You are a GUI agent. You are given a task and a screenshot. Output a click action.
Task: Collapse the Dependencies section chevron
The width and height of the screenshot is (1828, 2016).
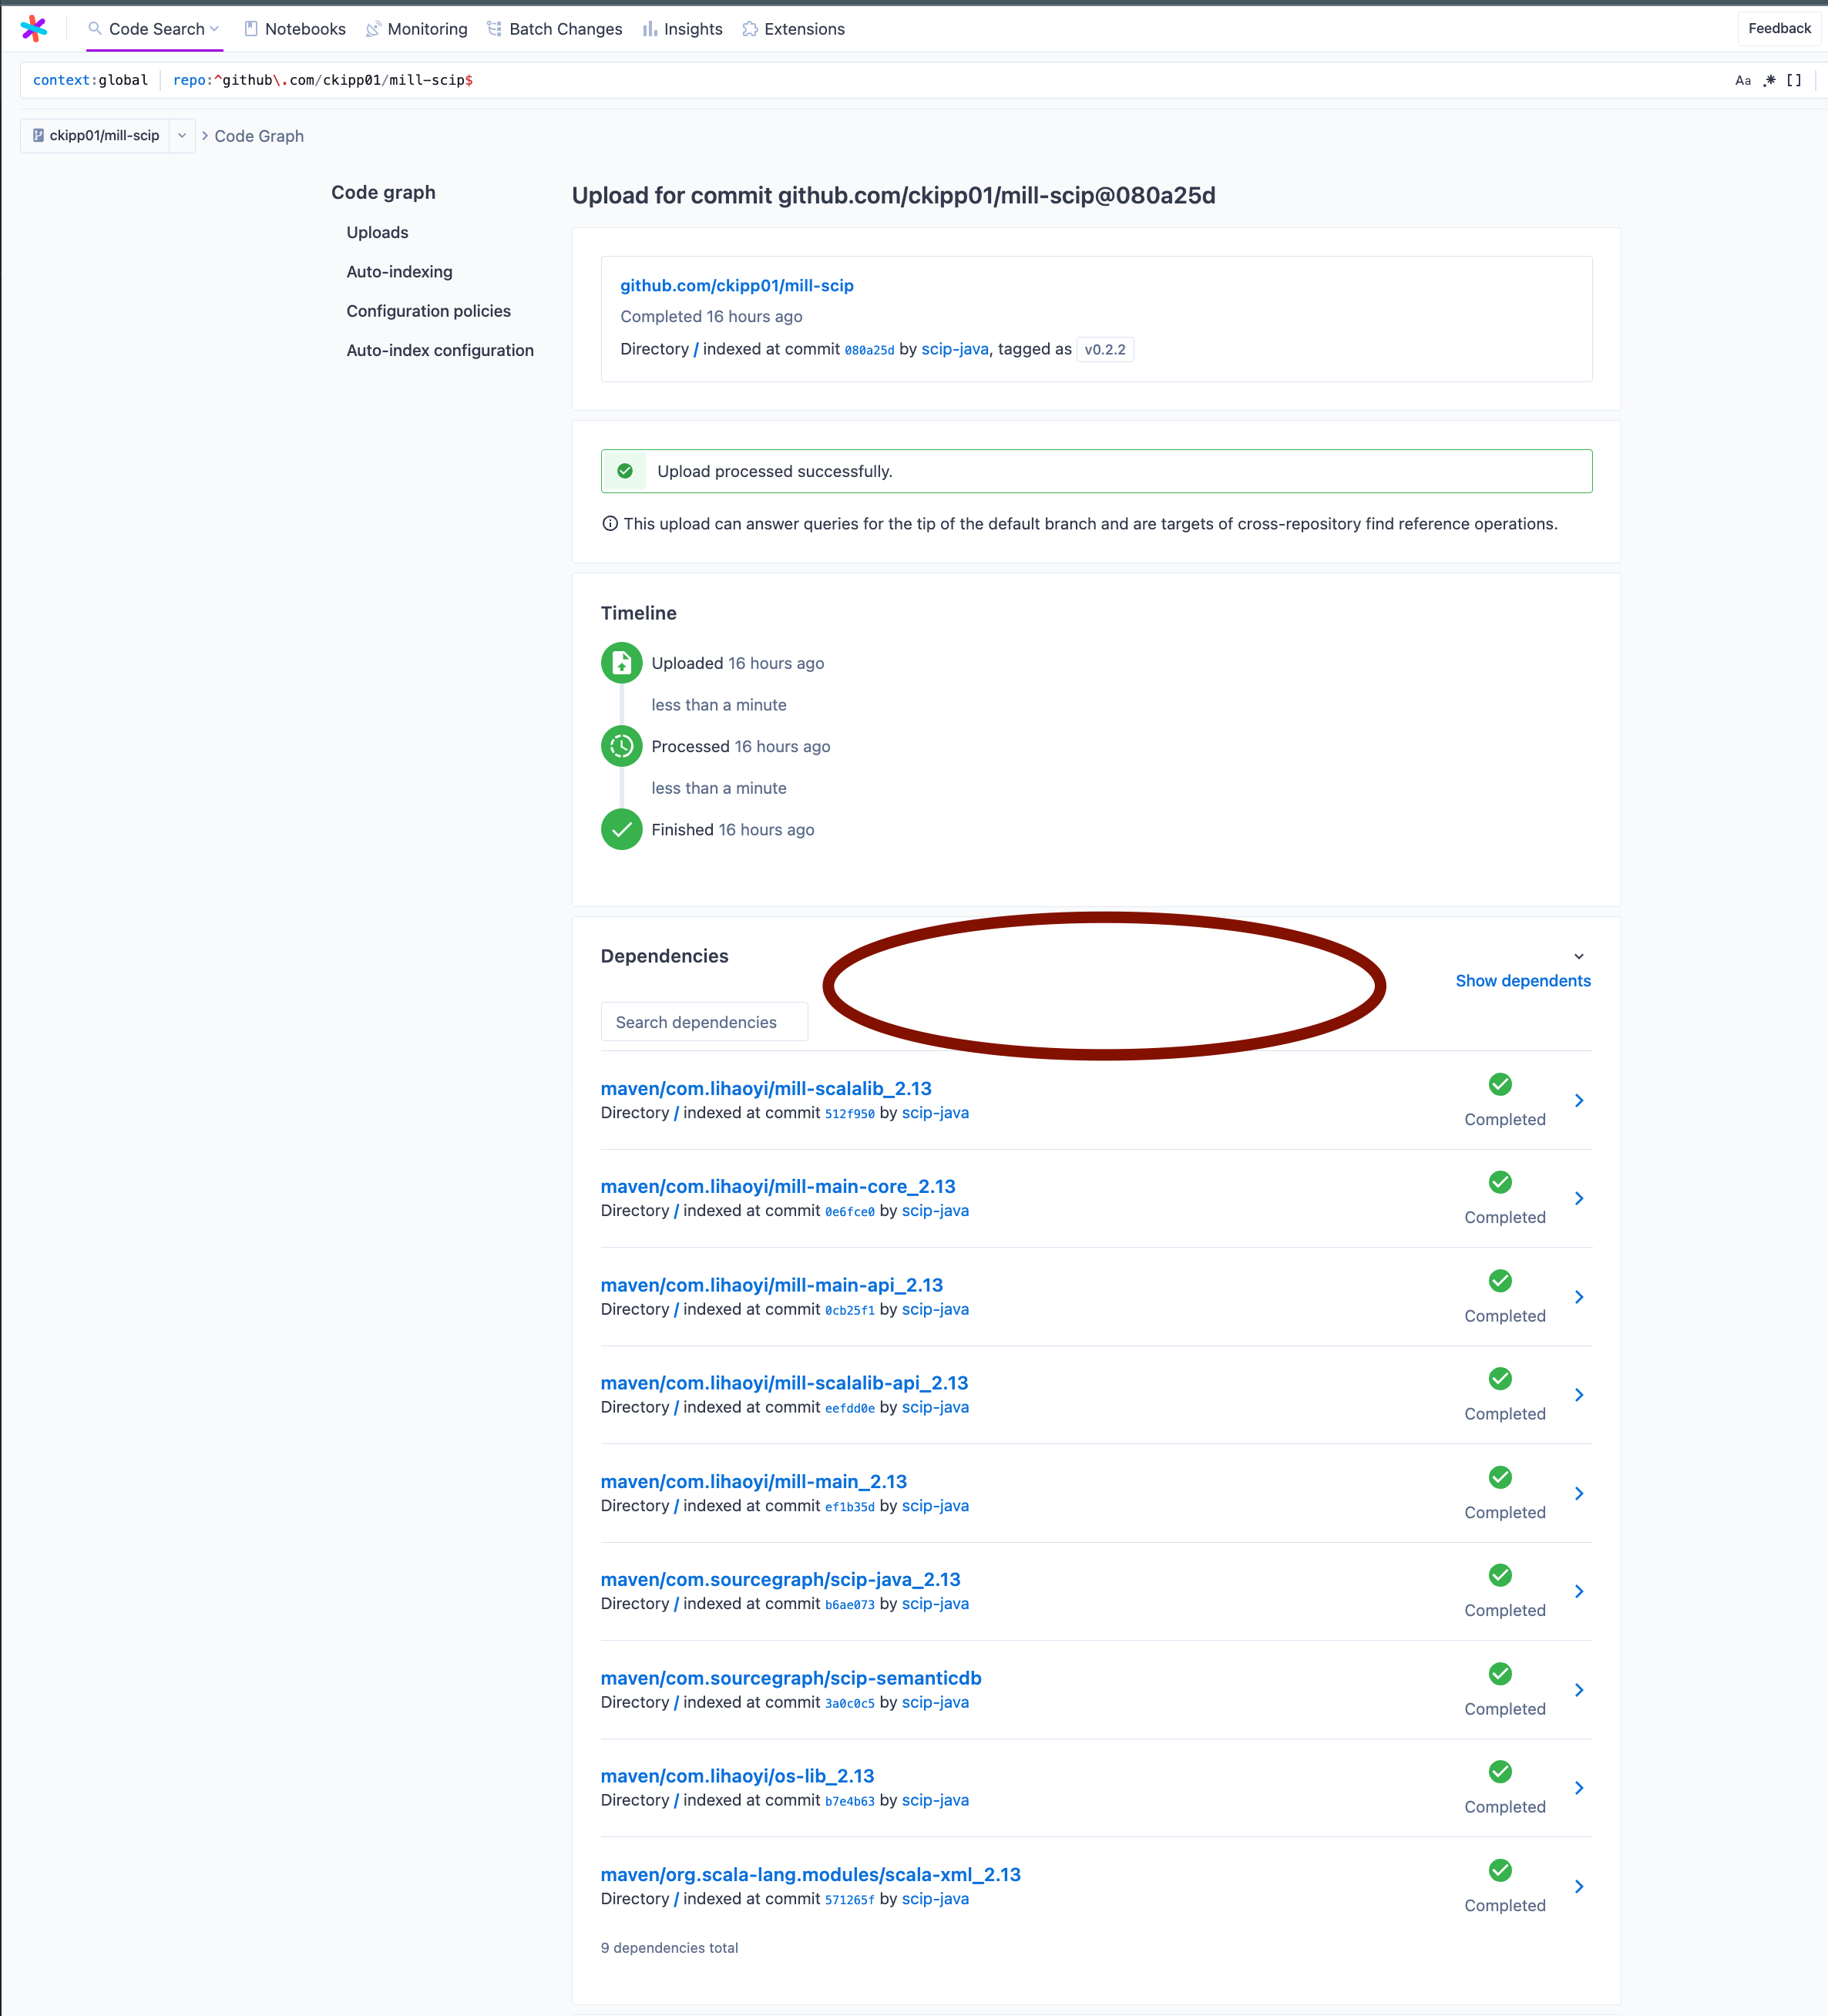click(x=1578, y=956)
